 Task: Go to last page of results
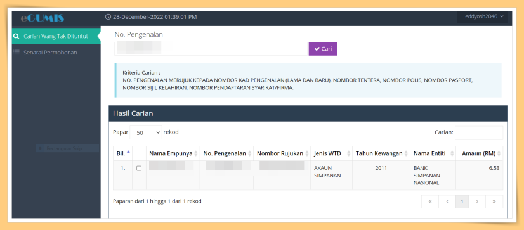point(494,201)
